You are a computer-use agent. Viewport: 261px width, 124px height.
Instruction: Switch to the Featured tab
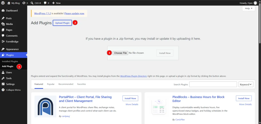39,84
